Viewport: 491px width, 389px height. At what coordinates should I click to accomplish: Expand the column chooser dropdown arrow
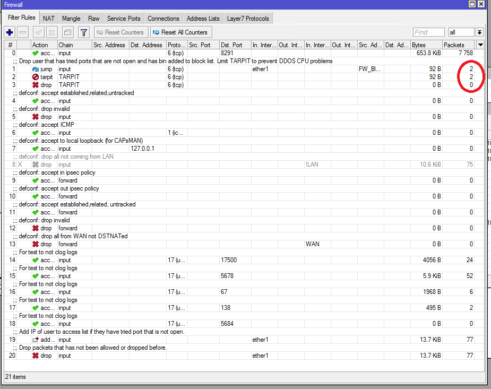tap(480, 45)
